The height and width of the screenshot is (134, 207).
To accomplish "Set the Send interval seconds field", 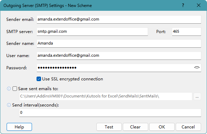I will [110, 113].
